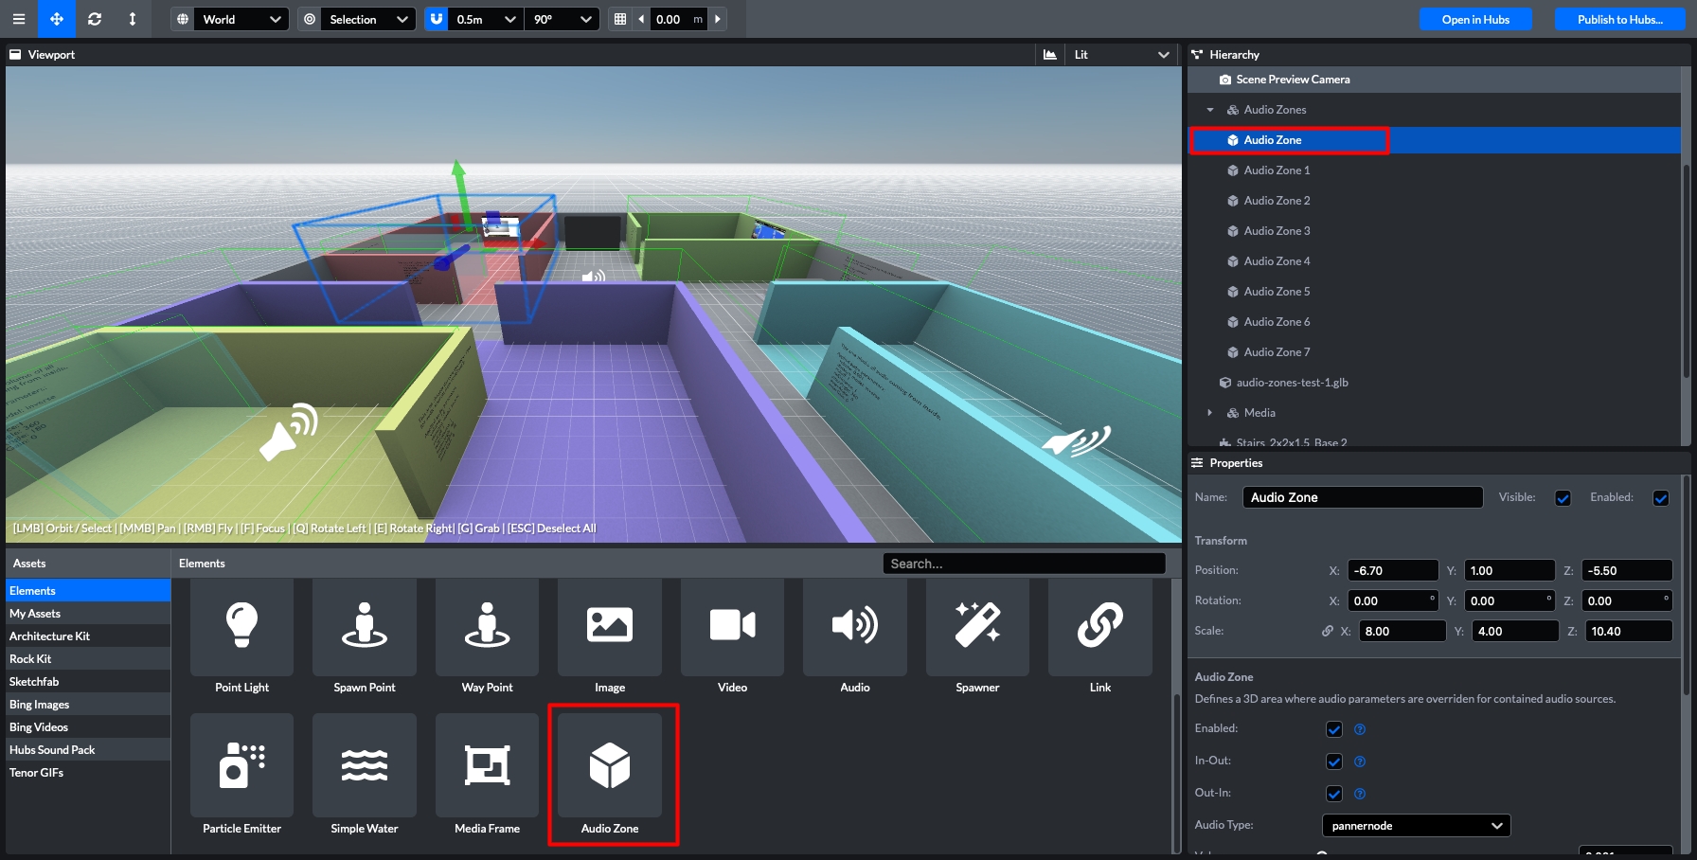Image resolution: width=1697 pixels, height=860 pixels.
Task: Select the scale tool icon
Action: [133, 19]
